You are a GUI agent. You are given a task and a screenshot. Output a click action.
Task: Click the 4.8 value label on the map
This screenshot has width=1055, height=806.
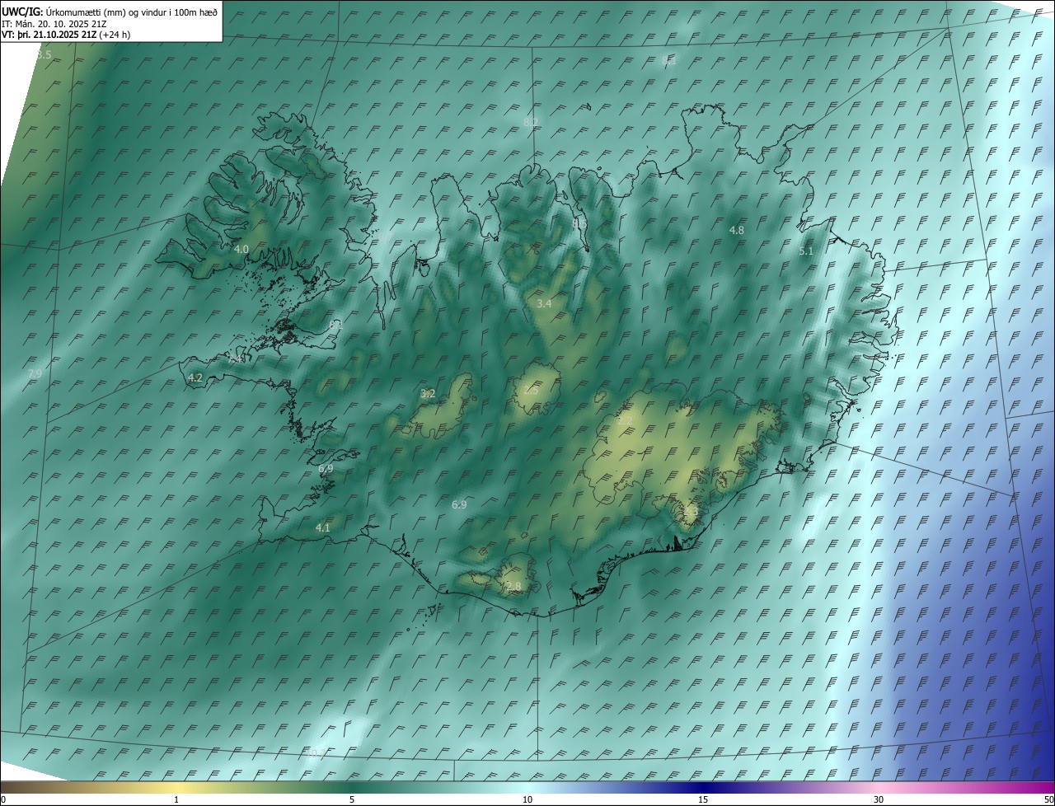(x=737, y=231)
